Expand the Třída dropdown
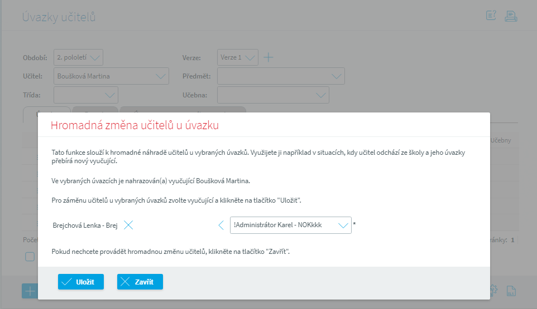The width and height of the screenshot is (537, 309). point(86,95)
